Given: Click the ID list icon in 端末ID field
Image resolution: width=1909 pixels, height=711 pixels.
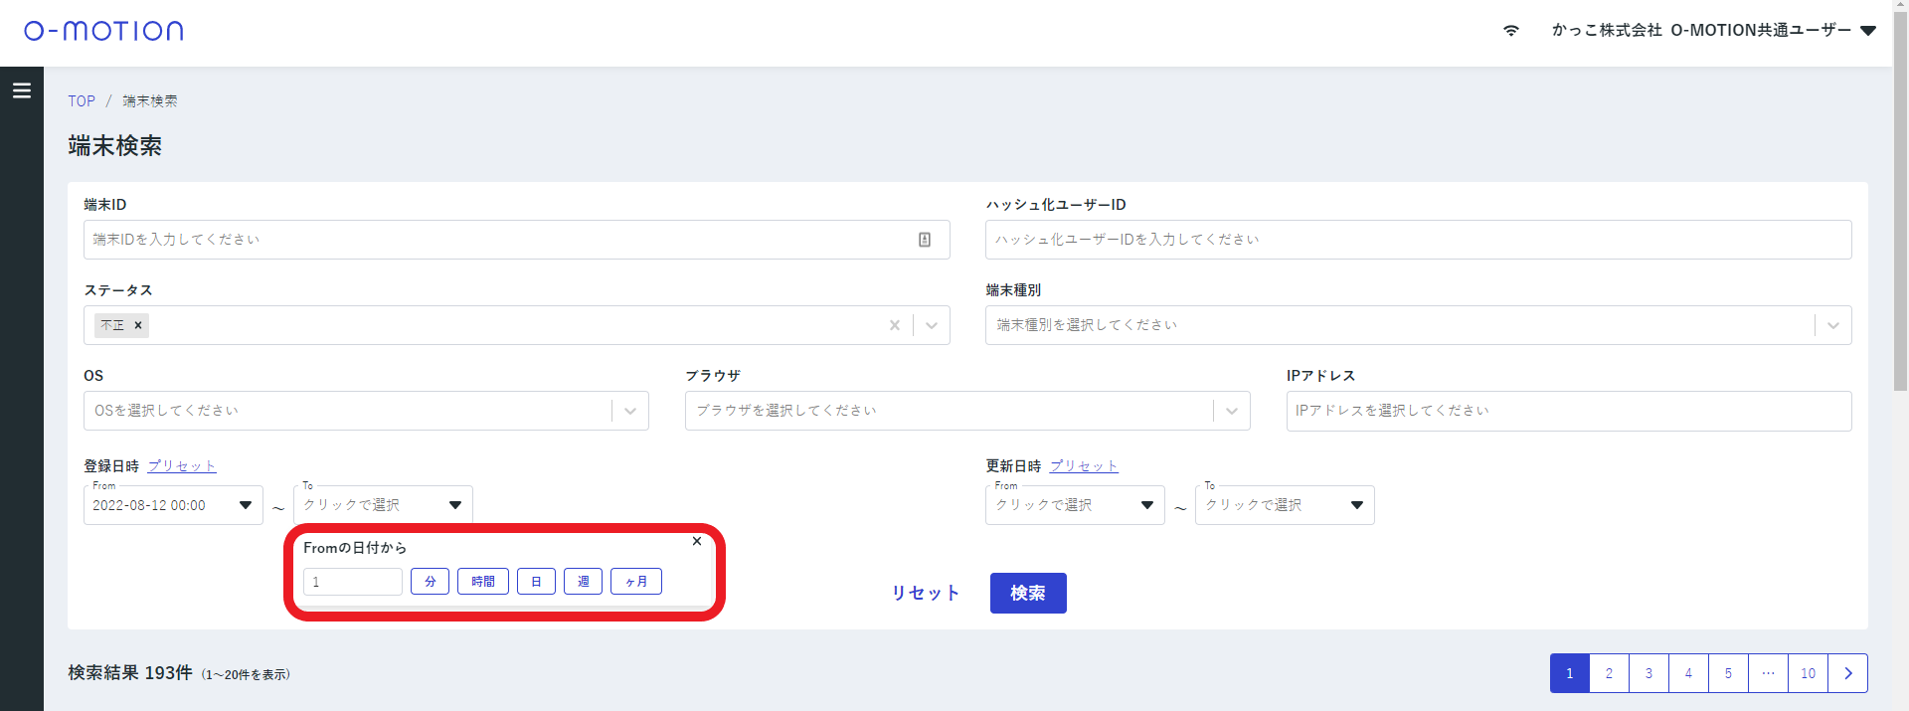Looking at the screenshot, I should [925, 240].
